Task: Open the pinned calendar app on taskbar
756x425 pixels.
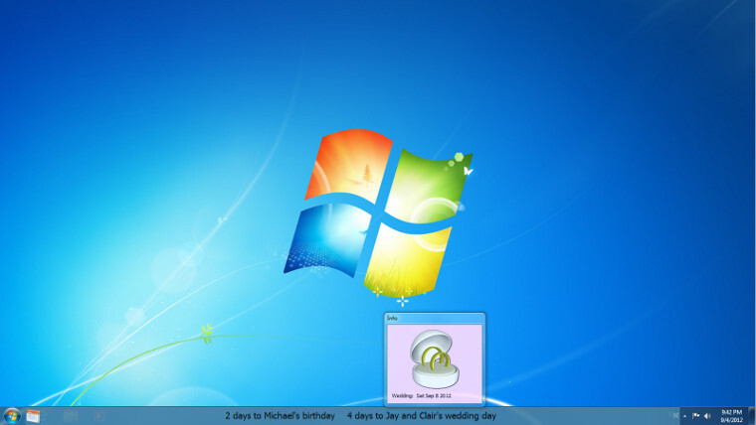Action: (x=33, y=416)
